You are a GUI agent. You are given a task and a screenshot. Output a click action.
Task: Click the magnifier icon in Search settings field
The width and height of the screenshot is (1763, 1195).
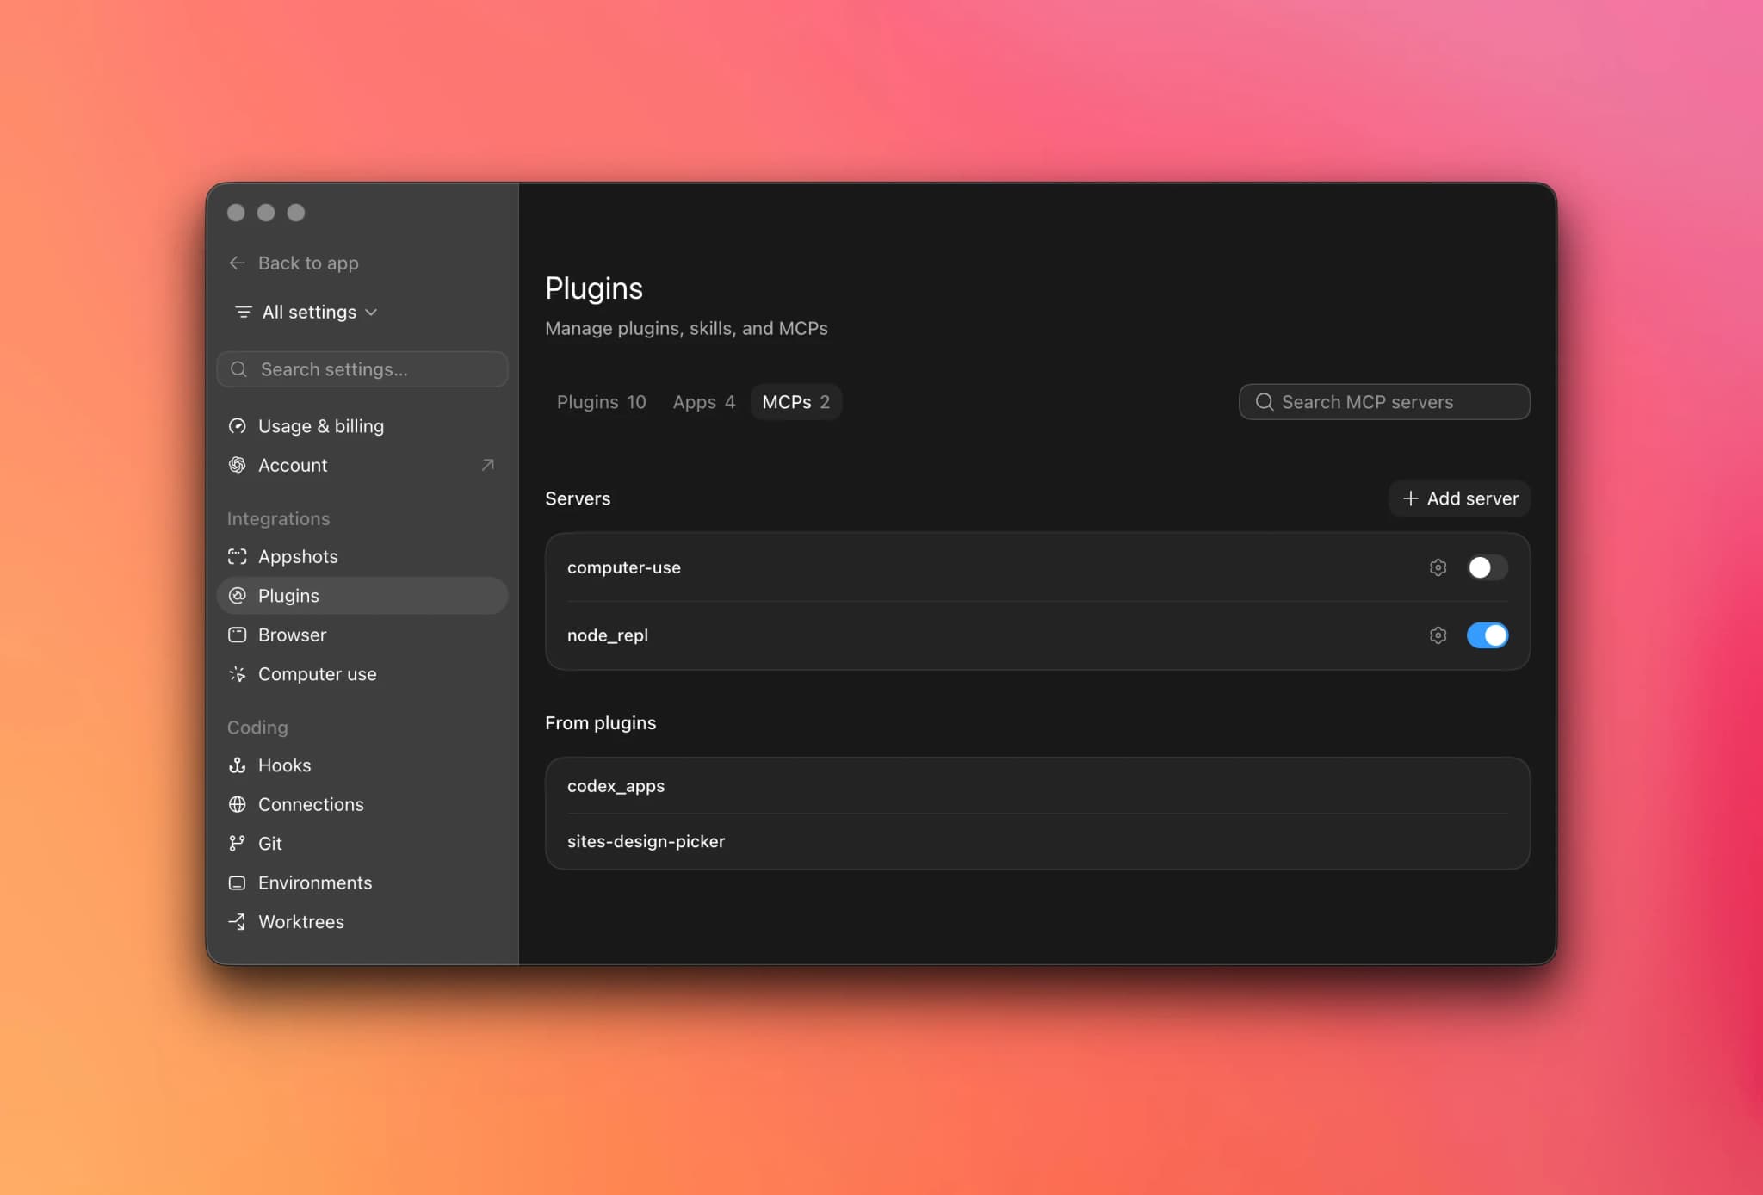click(239, 369)
